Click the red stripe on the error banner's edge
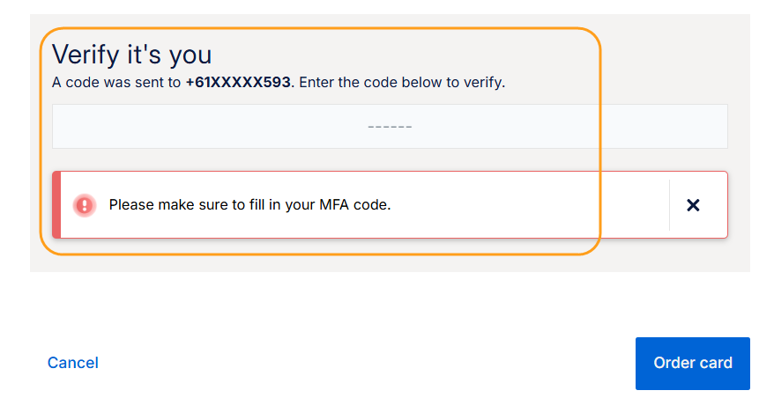Image resolution: width=774 pixels, height=398 pixels. 56,205
